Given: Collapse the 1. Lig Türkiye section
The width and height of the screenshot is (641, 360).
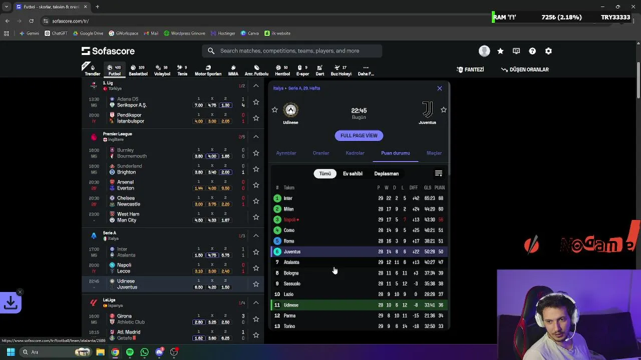Looking at the screenshot, I should pos(256,86).
